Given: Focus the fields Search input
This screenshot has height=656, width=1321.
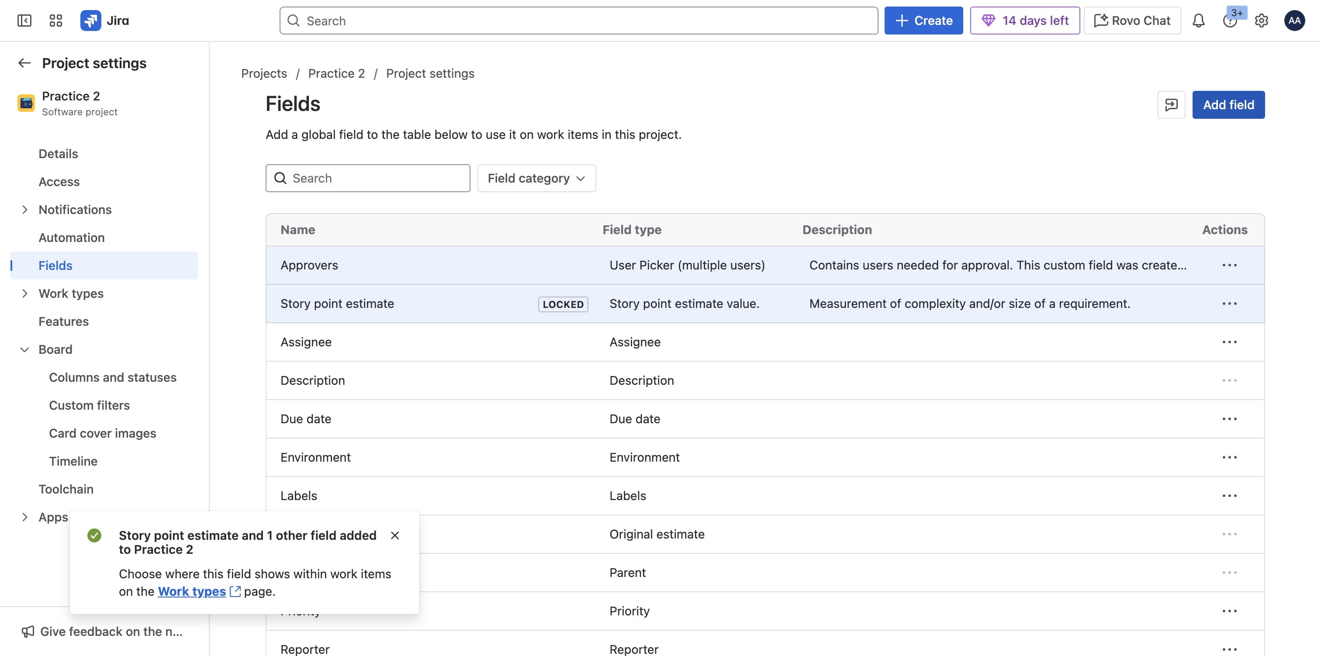Looking at the screenshot, I should point(368,178).
